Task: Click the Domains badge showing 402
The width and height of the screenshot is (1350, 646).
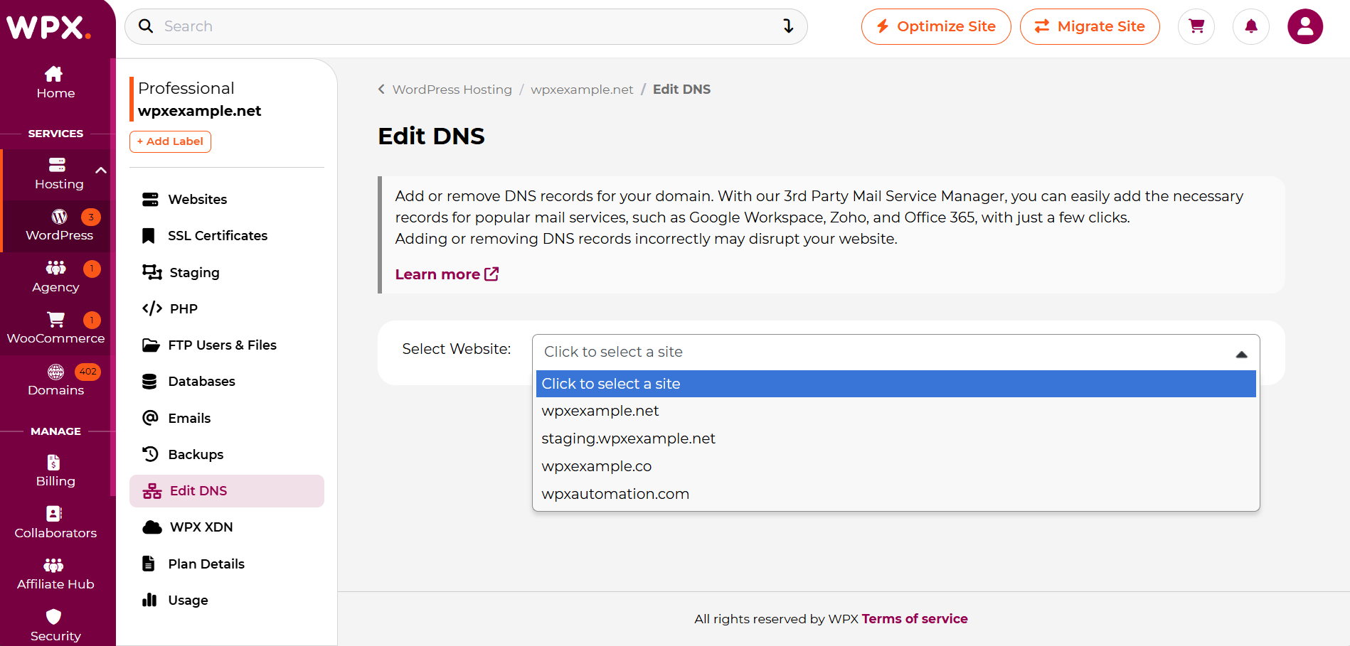Action: 88,371
